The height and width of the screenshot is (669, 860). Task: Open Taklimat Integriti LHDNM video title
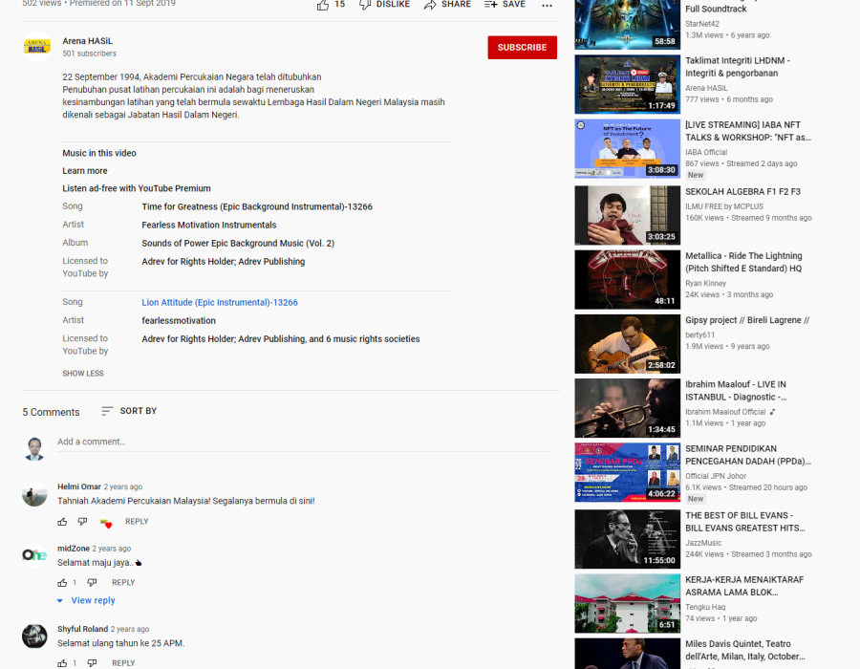coord(738,67)
